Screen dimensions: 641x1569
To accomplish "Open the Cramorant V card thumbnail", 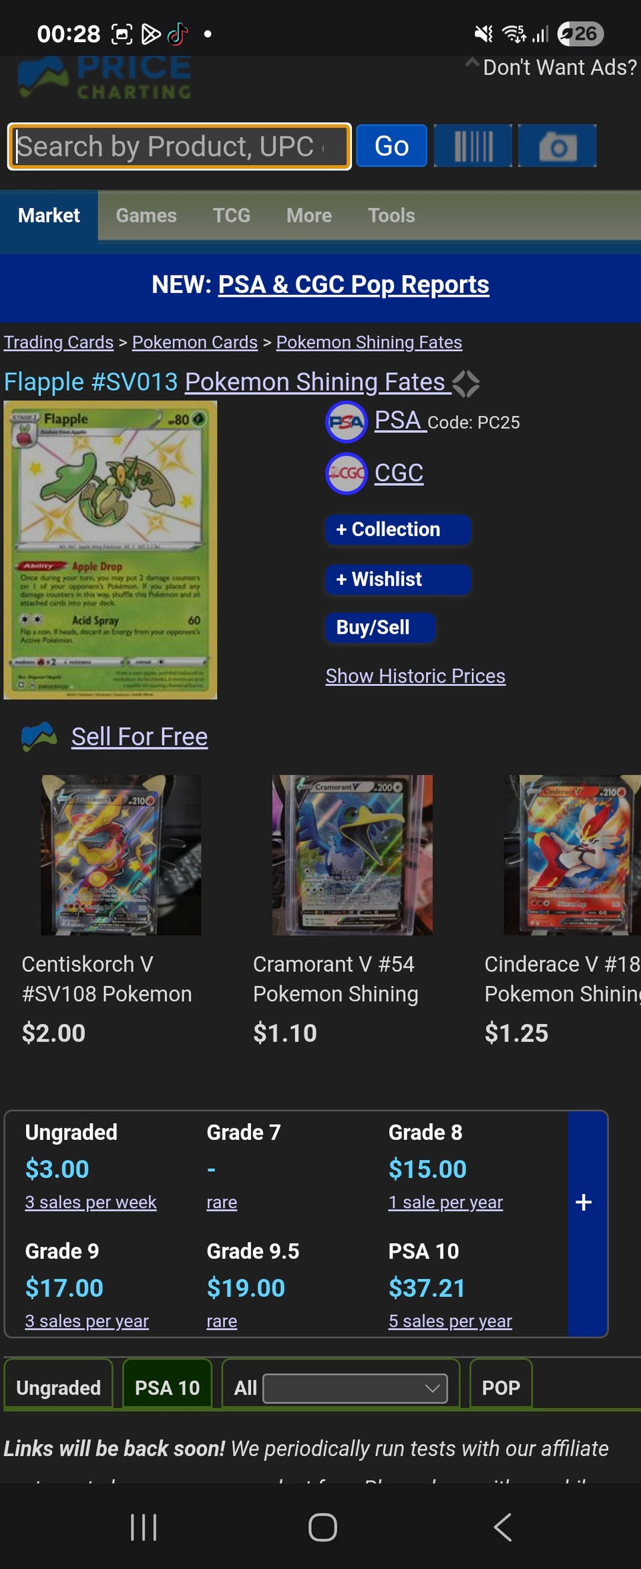I will coord(352,855).
